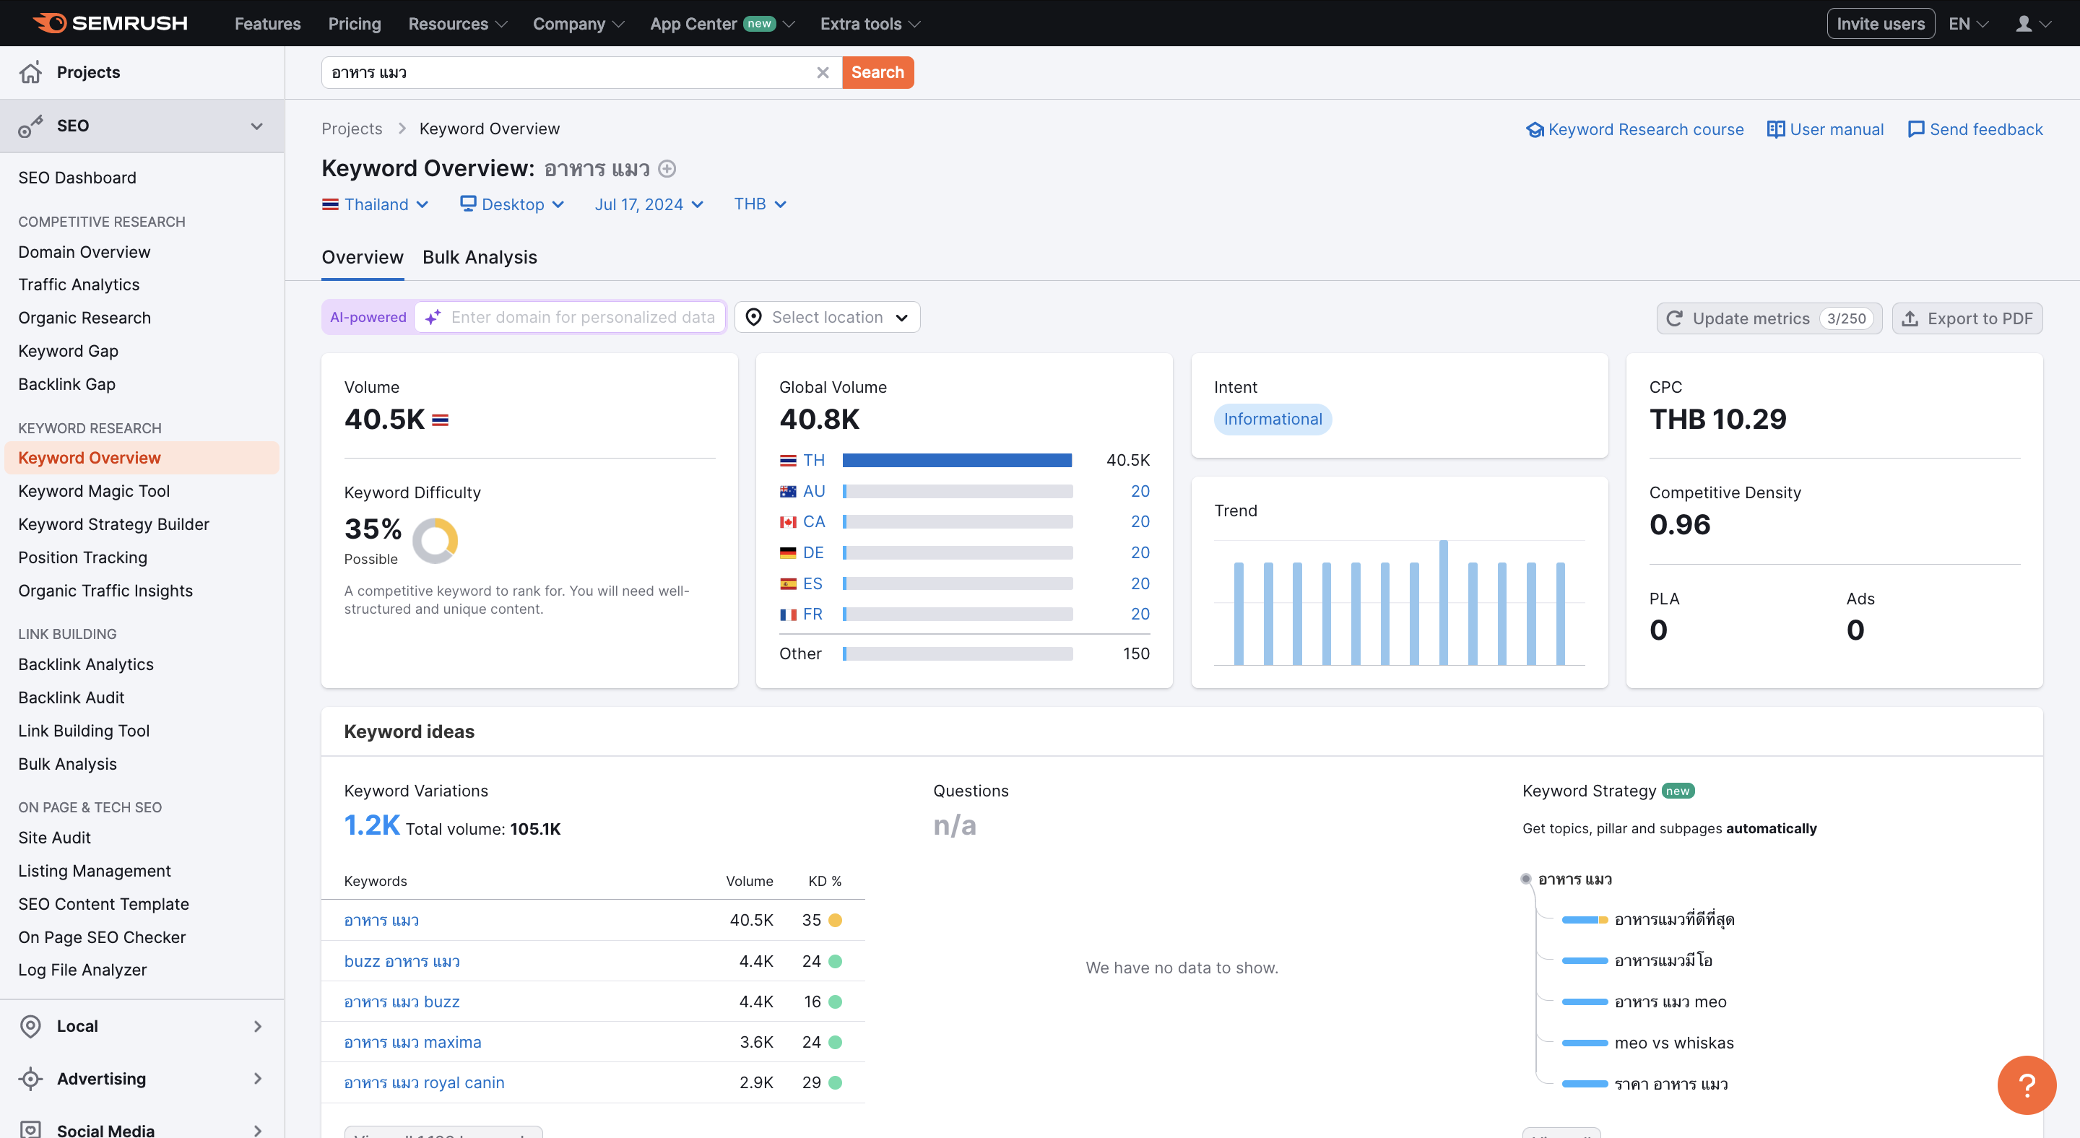Click the tallest Trend chart bar

[x=1444, y=602]
